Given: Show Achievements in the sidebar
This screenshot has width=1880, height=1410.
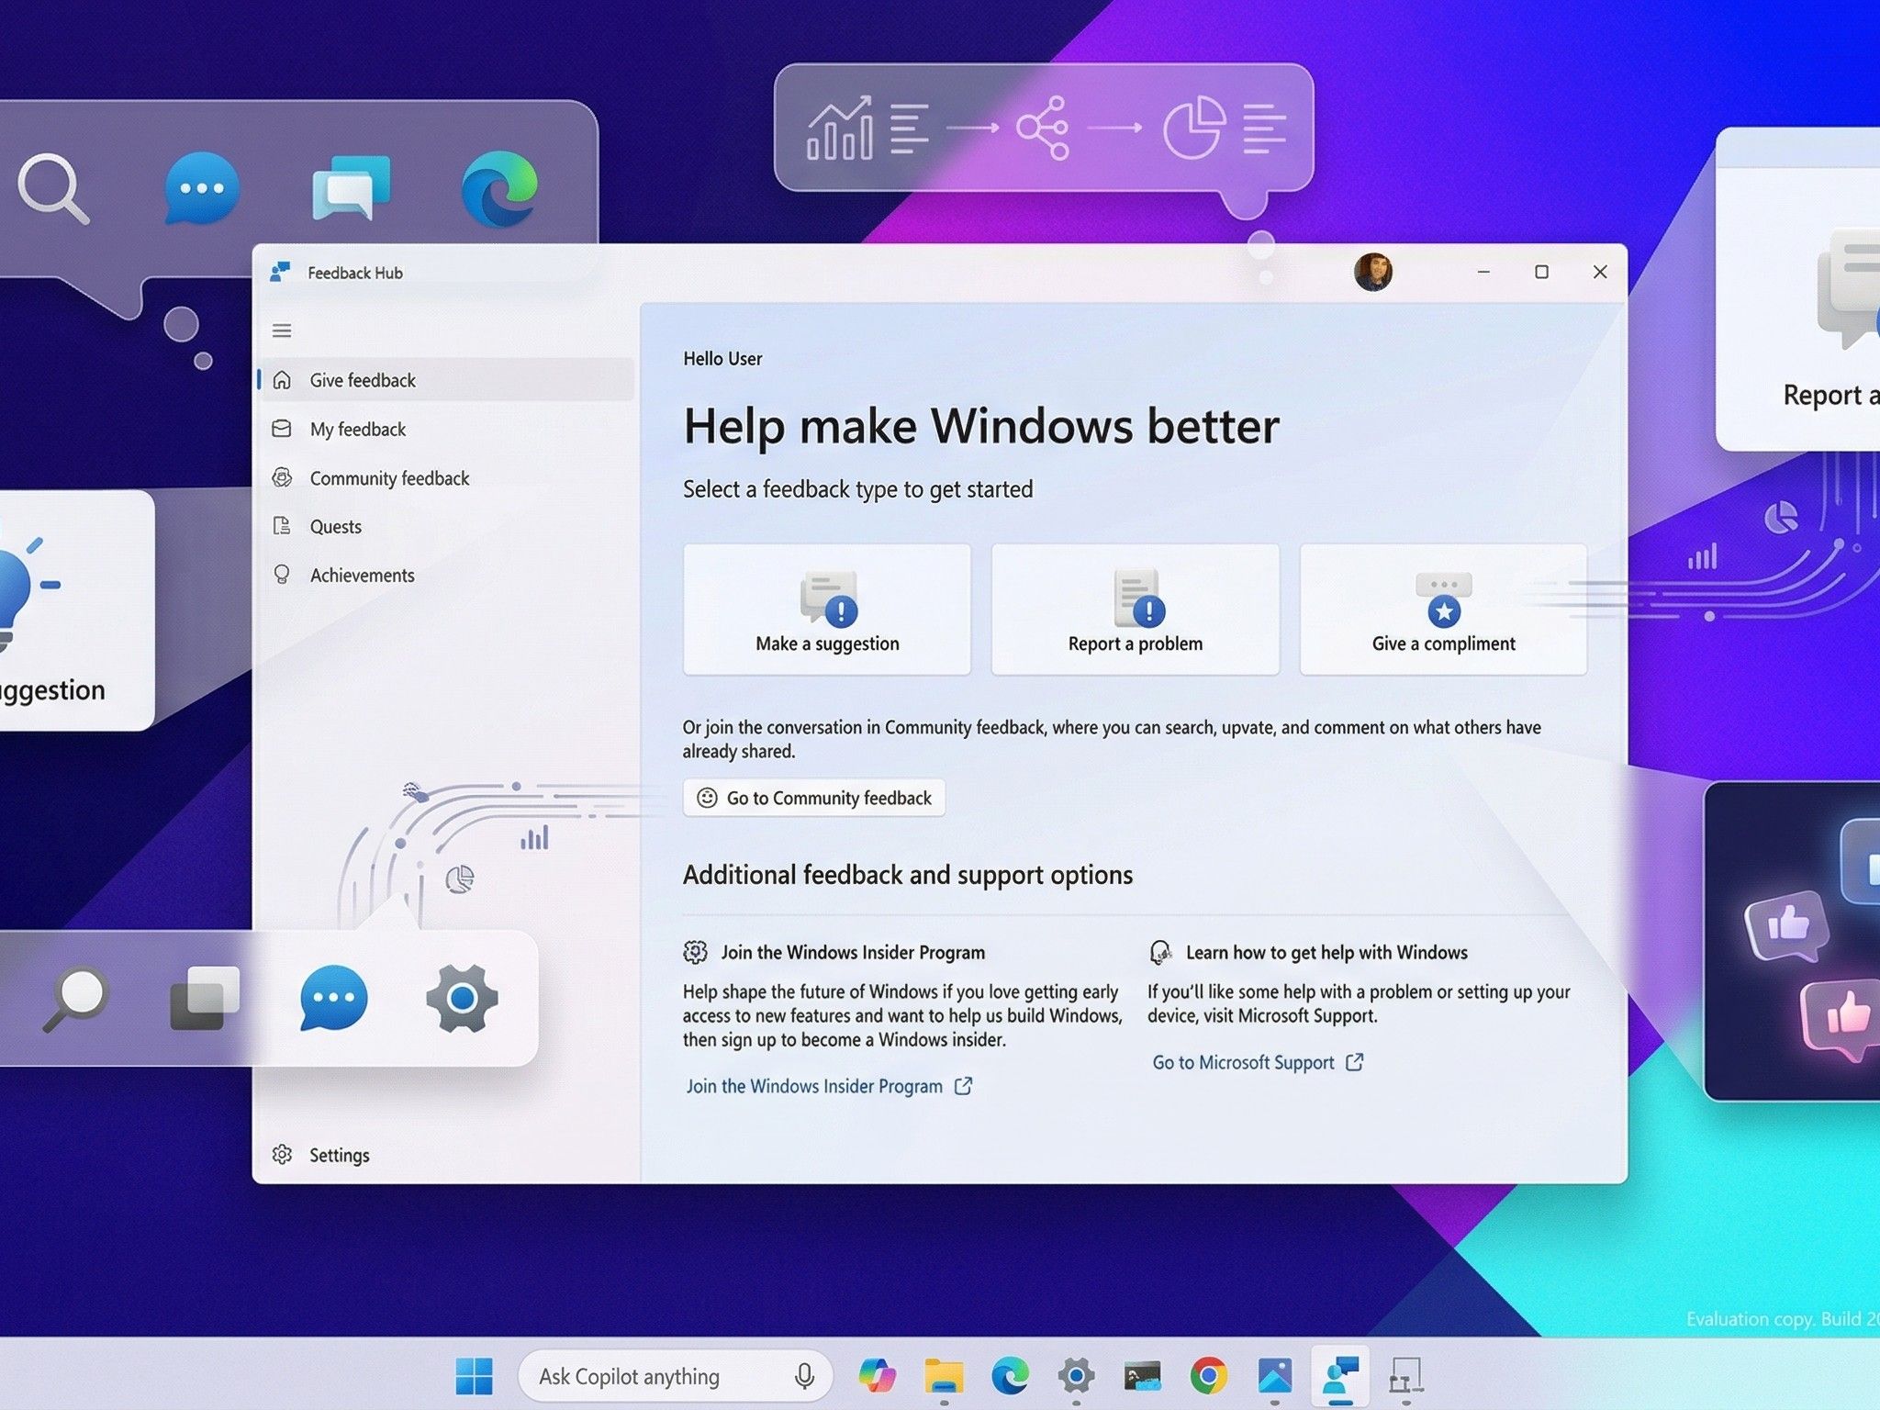Looking at the screenshot, I should pos(446,575).
